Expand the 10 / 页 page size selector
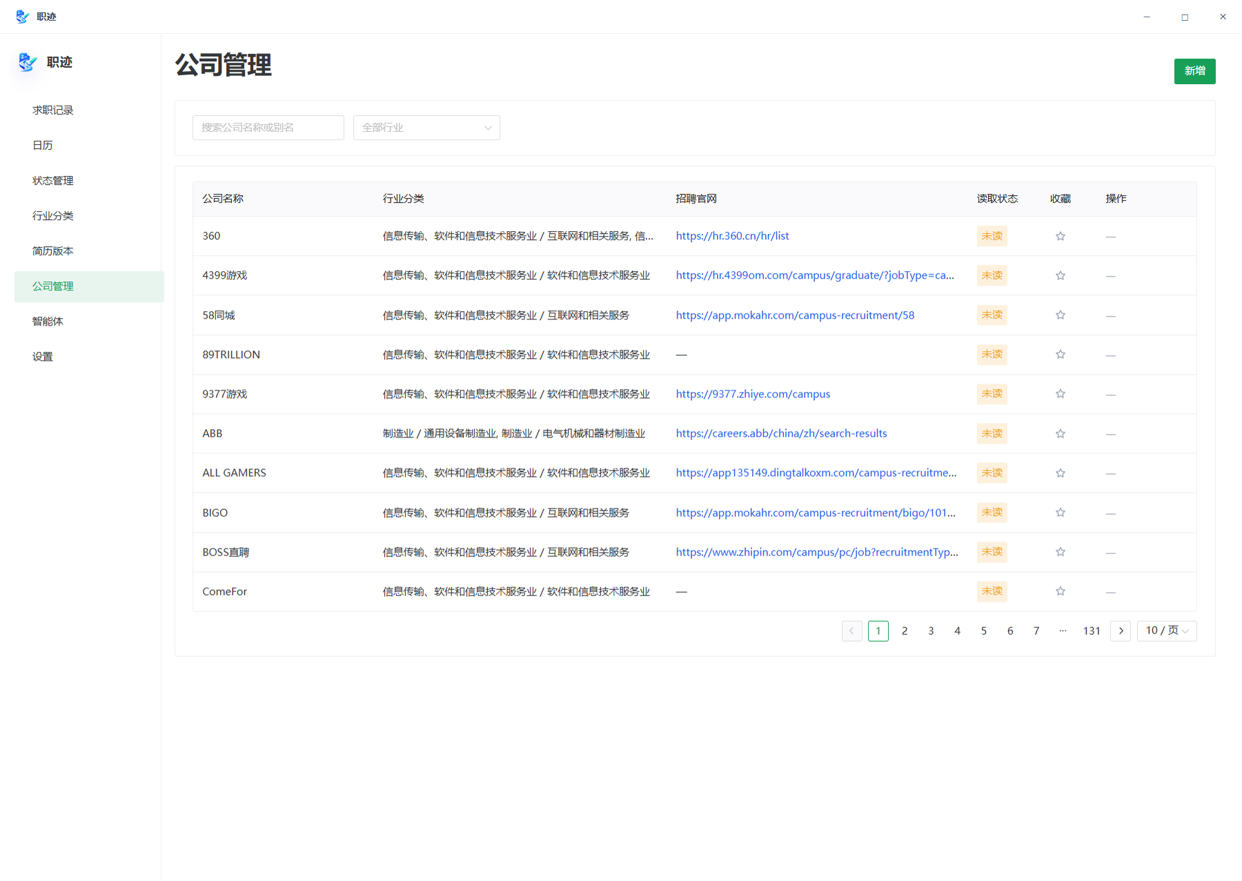Screen dimensions: 1242x881 click(1167, 631)
